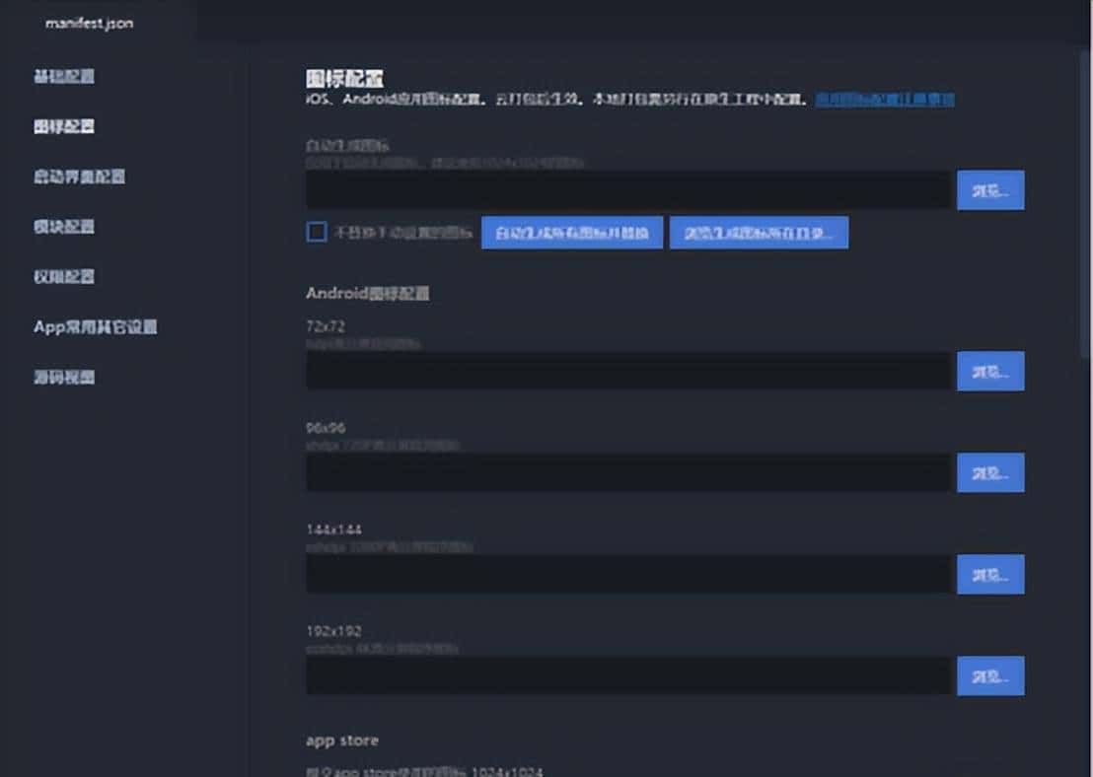Enable the 不替换手动设置的图标 checkbox
Image resolution: width=1093 pixels, height=777 pixels.
316,231
